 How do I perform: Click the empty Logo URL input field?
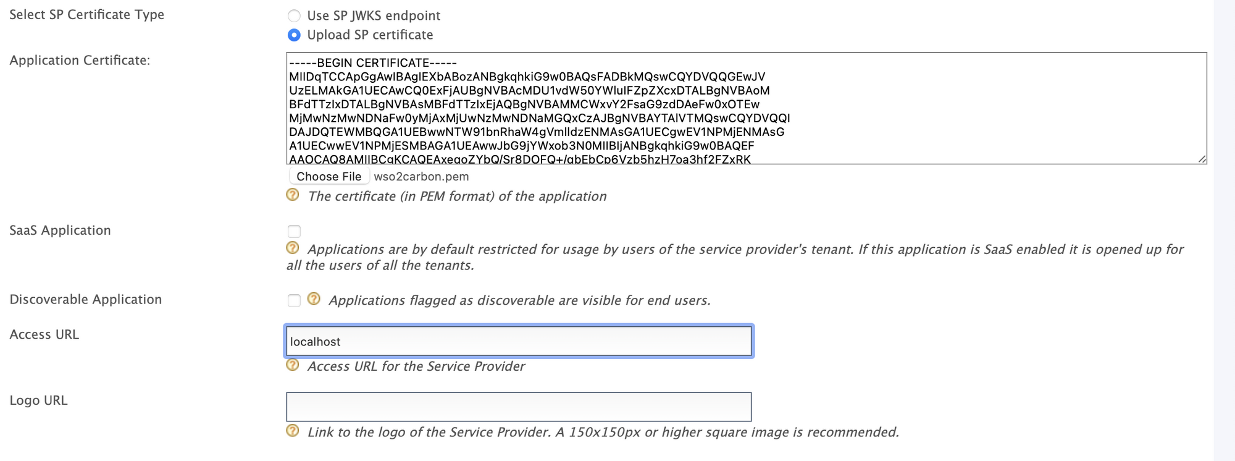pos(519,407)
